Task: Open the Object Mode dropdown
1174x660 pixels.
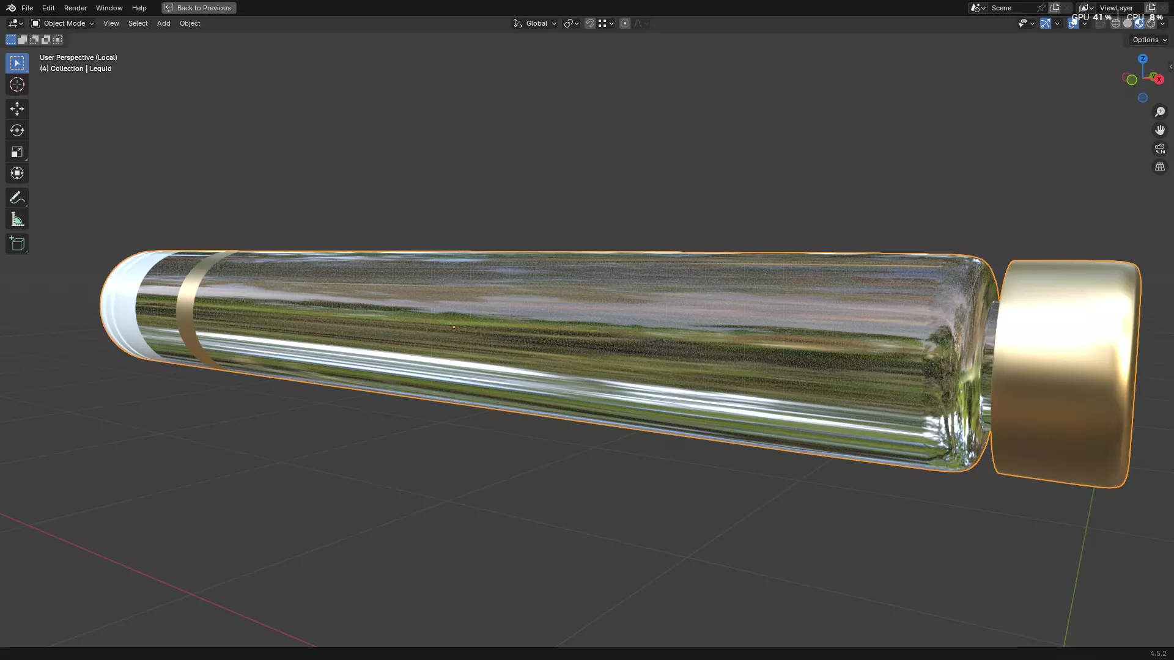Action: [63, 23]
